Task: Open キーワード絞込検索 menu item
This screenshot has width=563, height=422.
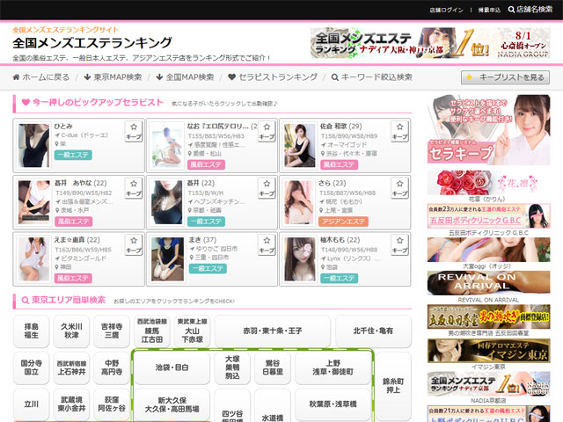Action: click(x=371, y=77)
